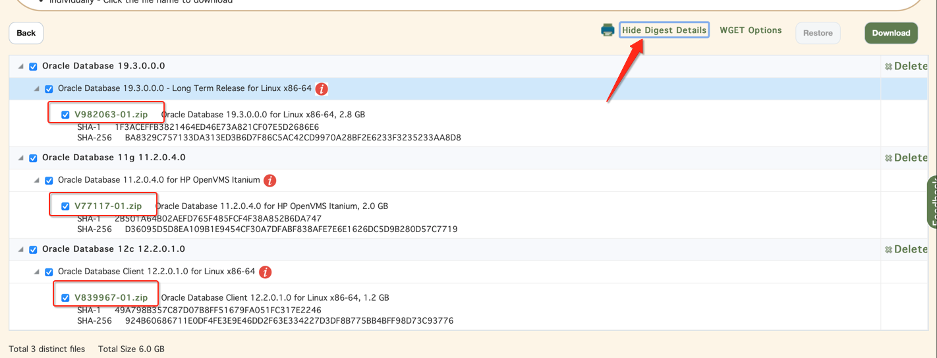Screen dimensions: 937x358
Task: Uncheck Oracle Database 11g 11.2.0.4.0 checkbox
Action: click(x=33, y=158)
